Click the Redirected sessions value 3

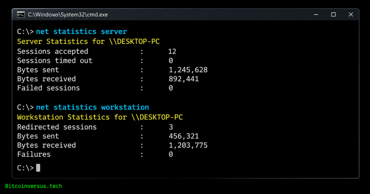tap(171, 127)
